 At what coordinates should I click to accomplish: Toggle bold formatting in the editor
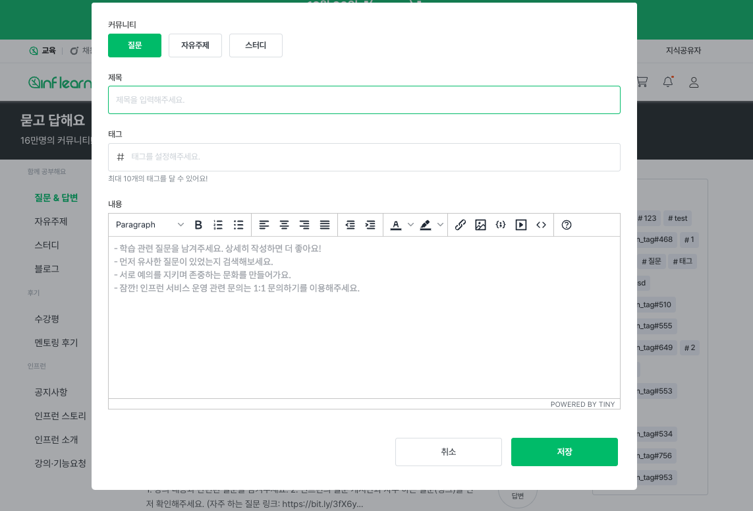(198, 225)
